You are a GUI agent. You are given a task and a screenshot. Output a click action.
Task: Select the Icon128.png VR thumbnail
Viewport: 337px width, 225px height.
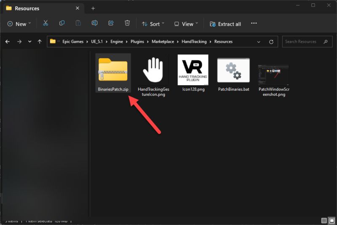(193, 73)
